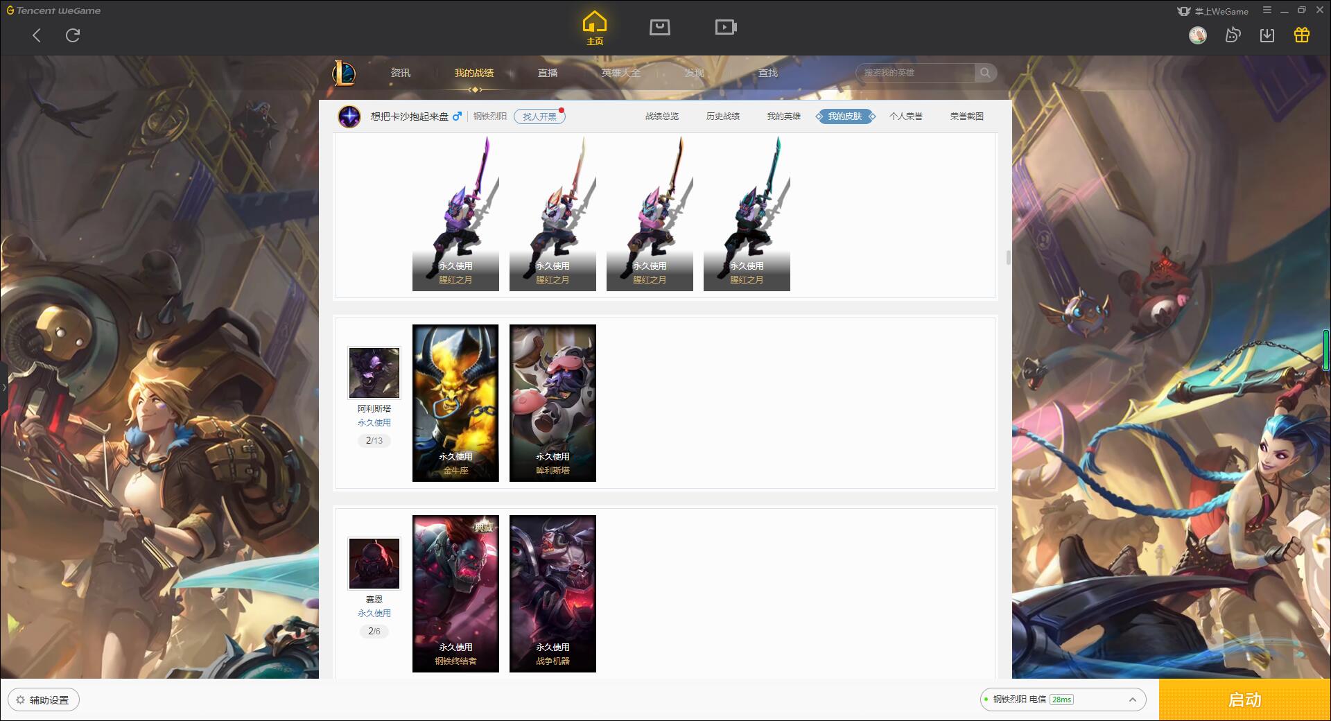Click the League of Legends logo icon
The image size is (1331, 721).
[x=345, y=73]
